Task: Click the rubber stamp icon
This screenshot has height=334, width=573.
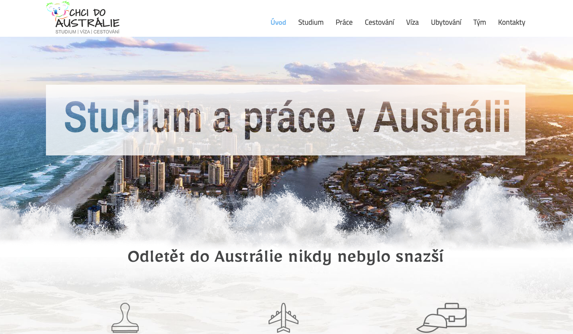Action: pyautogui.click(x=125, y=318)
